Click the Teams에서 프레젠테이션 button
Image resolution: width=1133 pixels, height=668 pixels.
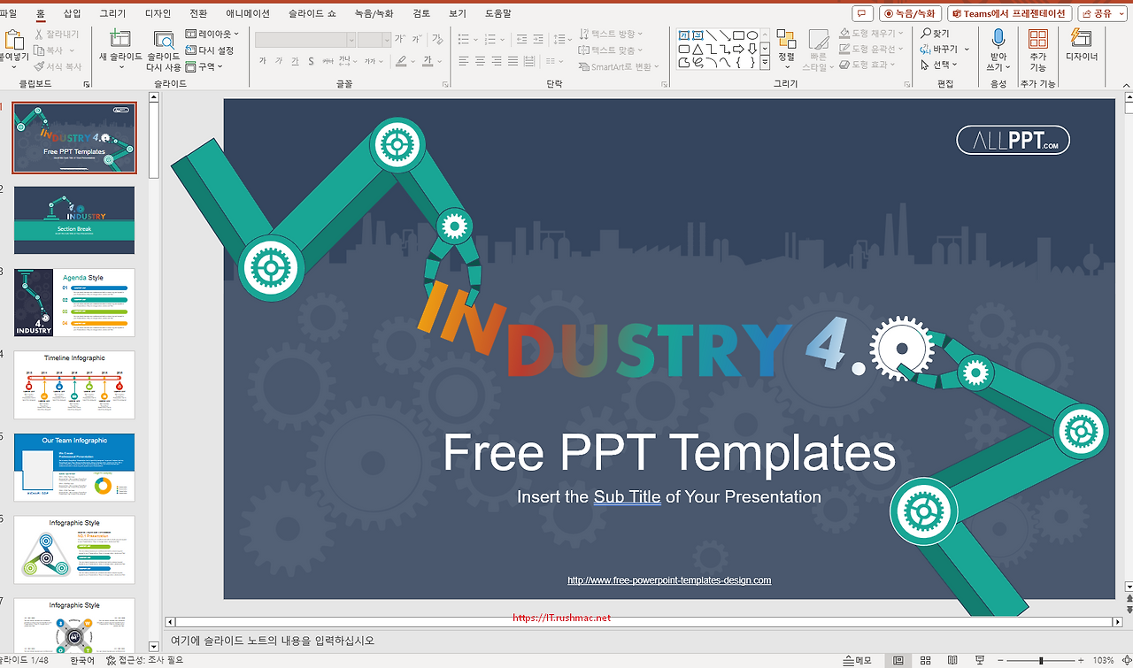pos(1009,13)
